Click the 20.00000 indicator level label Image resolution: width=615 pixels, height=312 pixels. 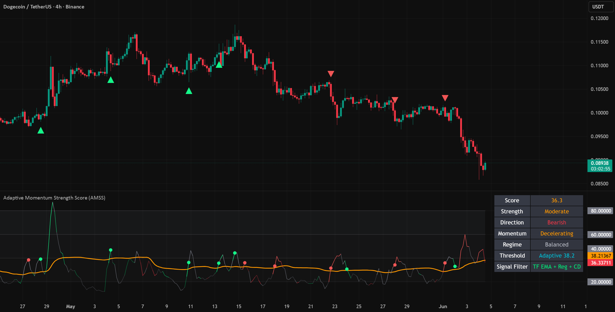coord(601,282)
